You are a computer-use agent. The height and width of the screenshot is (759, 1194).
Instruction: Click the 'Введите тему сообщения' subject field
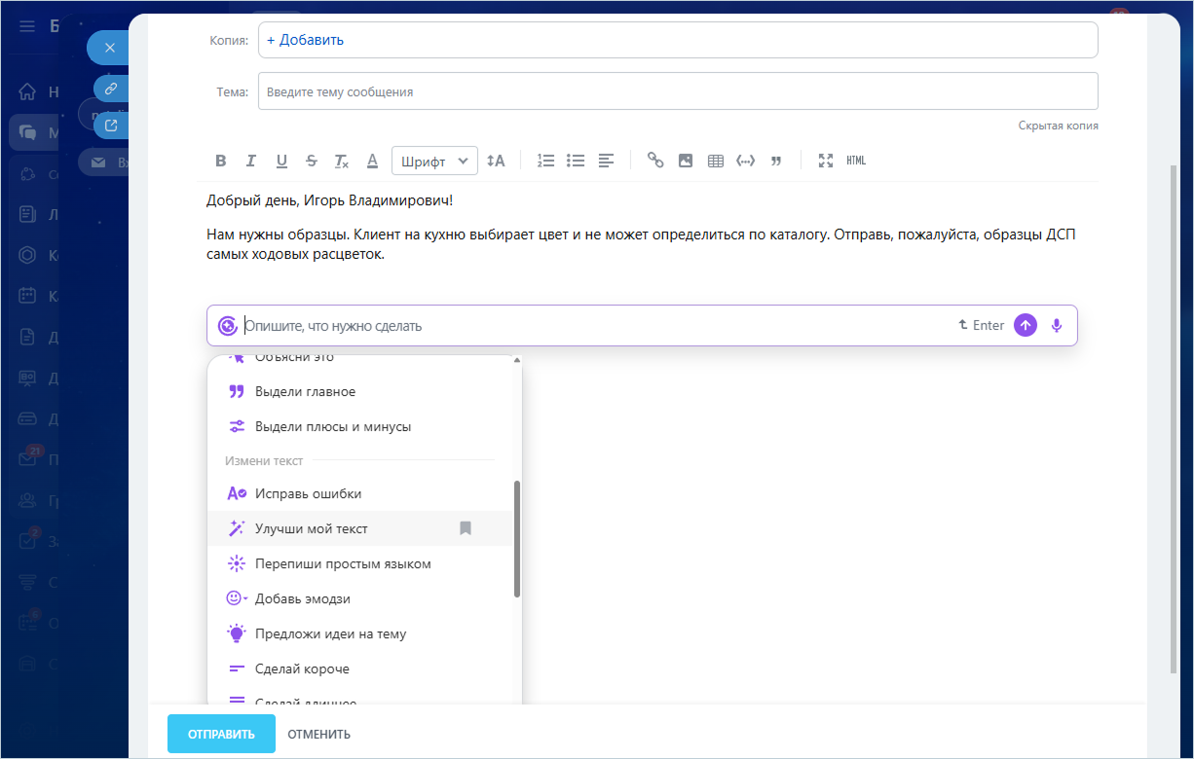(x=677, y=91)
